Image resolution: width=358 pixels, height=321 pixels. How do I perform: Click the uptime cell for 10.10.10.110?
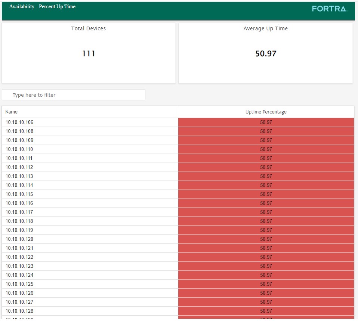pos(266,149)
